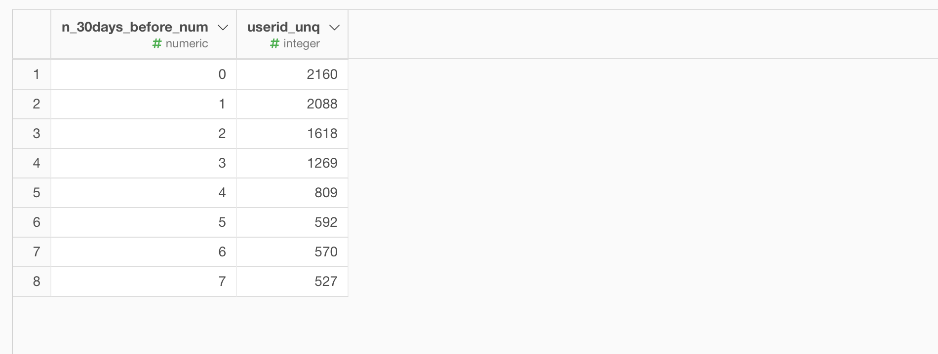Click the cell with value 1618
The height and width of the screenshot is (354, 938).
point(292,134)
